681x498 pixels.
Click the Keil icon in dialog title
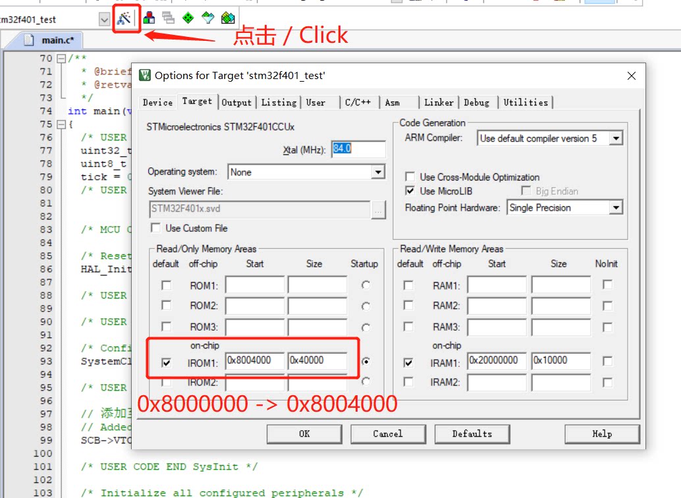tap(145, 75)
